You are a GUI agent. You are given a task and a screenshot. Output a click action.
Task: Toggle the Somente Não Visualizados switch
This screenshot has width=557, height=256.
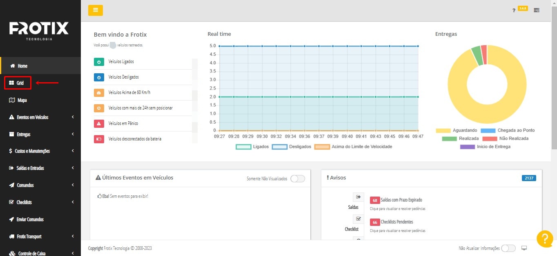point(297,179)
